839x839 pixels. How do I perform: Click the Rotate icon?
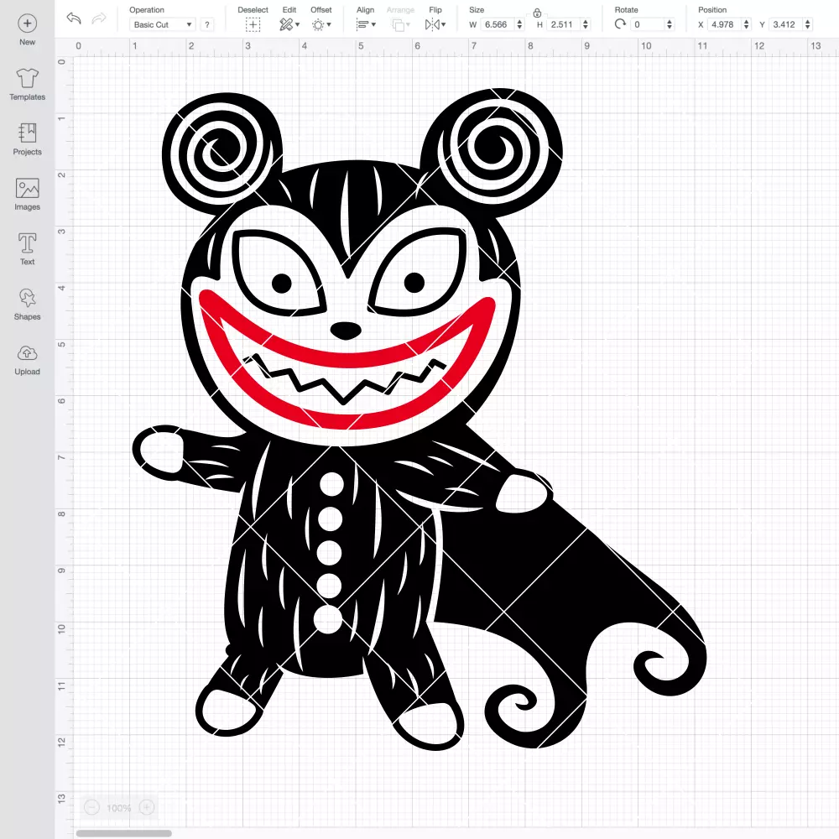coord(620,24)
